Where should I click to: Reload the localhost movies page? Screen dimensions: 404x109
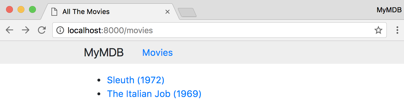click(42, 30)
